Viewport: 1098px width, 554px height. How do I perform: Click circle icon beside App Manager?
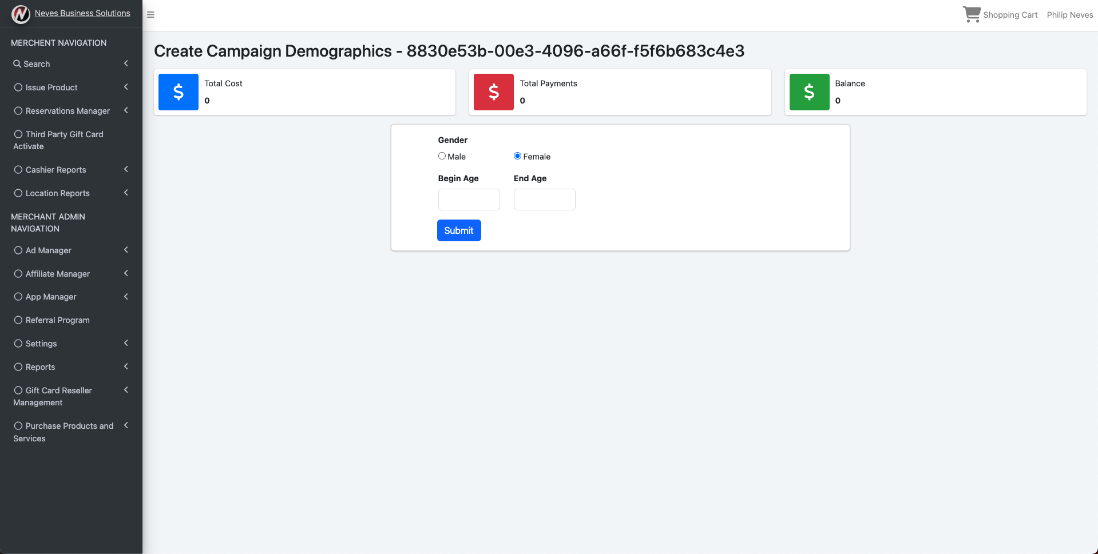pos(18,297)
